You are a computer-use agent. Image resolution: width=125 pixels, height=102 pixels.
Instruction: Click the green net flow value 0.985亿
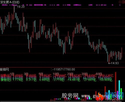point(45,80)
